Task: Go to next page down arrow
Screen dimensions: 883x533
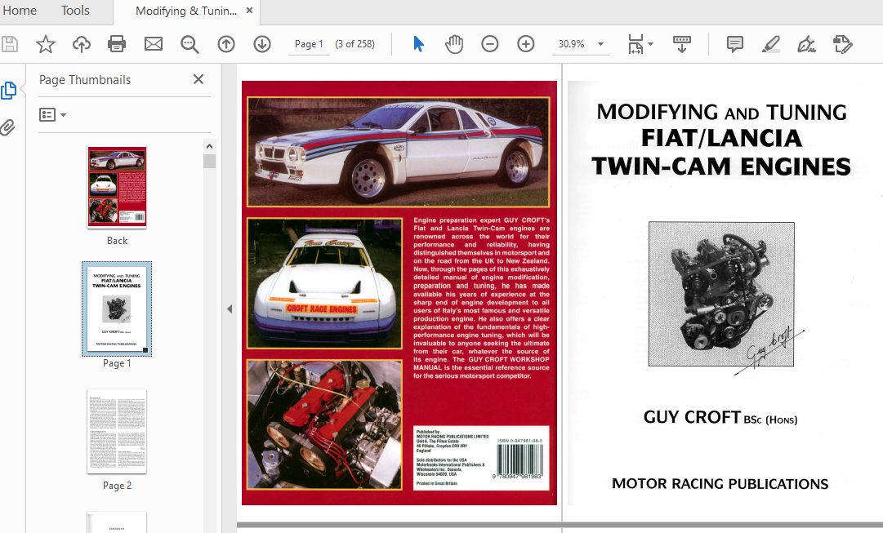Action: [x=262, y=44]
